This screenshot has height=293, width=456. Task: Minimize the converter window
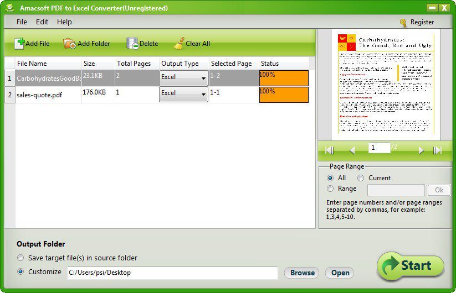[x=432, y=8]
